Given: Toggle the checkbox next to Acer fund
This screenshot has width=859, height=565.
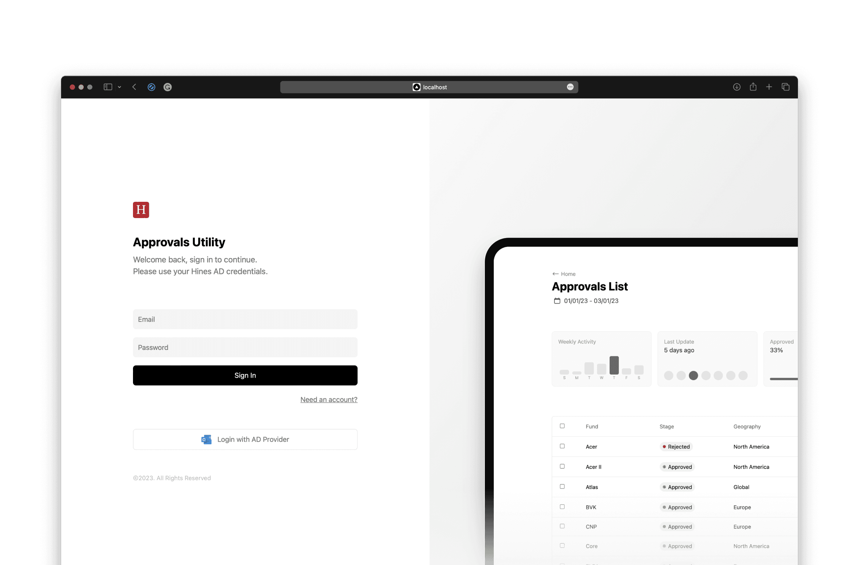Looking at the screenshot, I should click(x=563, y=447).
